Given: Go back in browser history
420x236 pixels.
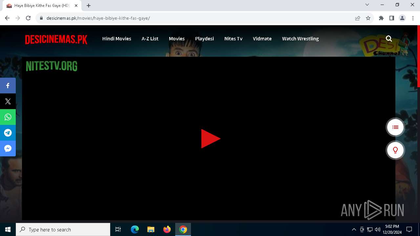Looking at the screenshot, I should (x=7, y=18).
